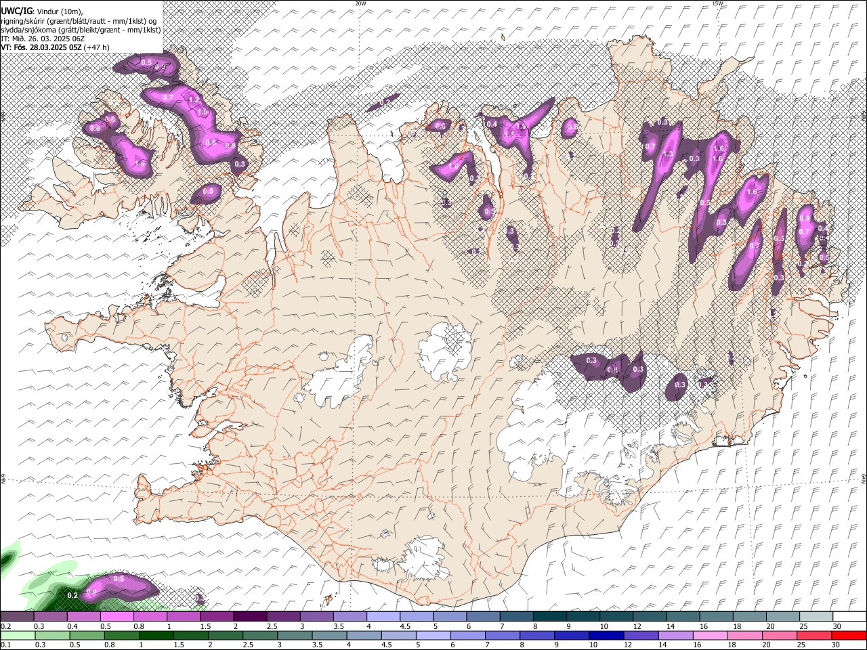This screenshot has height=650, width=867.
Task: Pick the lower legend swatch starting at 5
Action: click(x=433, y=635)
